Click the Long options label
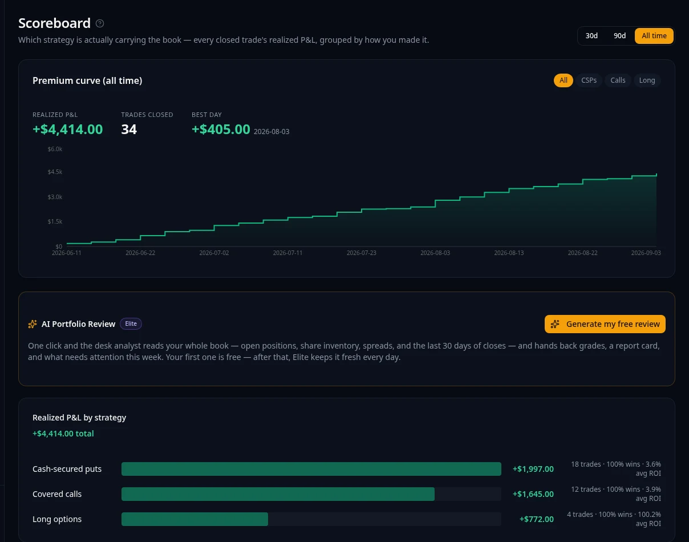The image size is (689, 542). tap(57, 519)
